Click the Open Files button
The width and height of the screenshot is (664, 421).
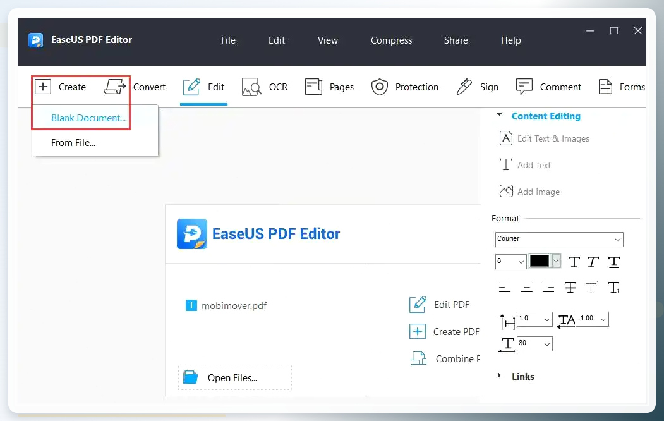[x=234, y=377]
